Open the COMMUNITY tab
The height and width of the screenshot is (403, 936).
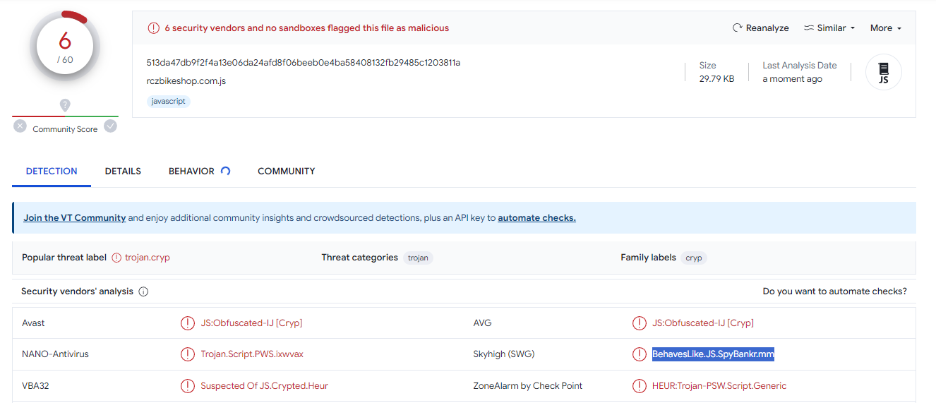click(286, 172)
